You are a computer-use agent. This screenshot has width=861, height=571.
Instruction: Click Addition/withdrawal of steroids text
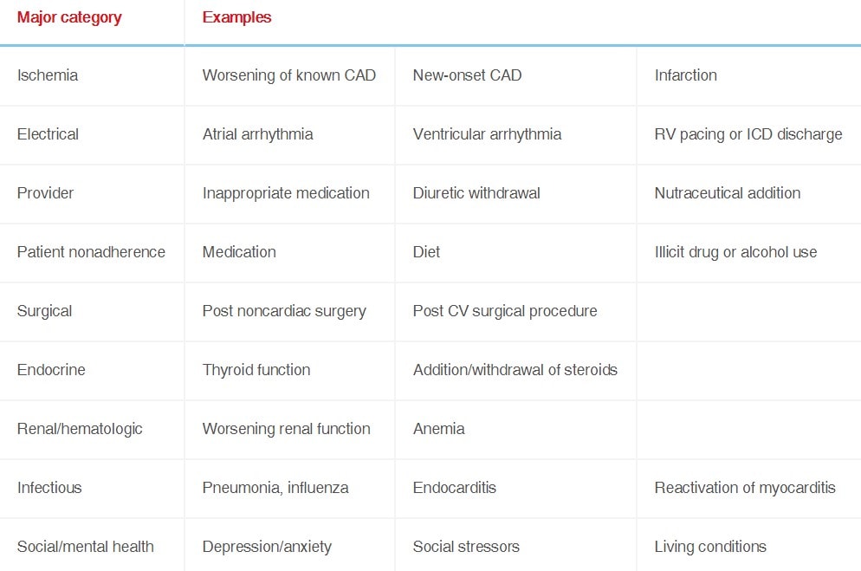pyautogui.click(x=515, y=370)
